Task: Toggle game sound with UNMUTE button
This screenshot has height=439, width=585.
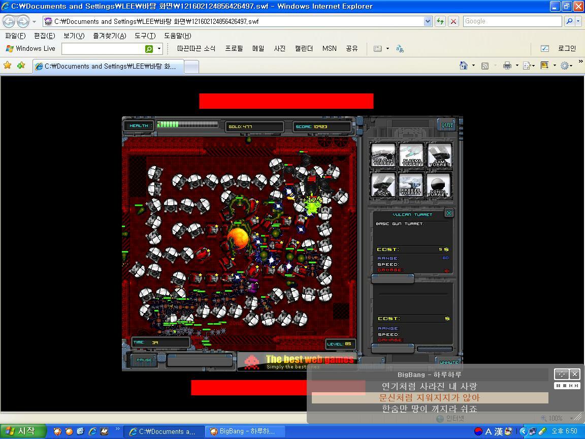Action: click(x=449, y=362)
